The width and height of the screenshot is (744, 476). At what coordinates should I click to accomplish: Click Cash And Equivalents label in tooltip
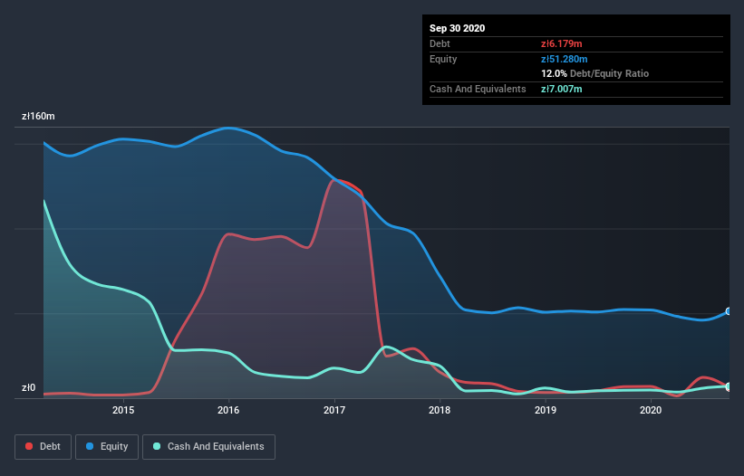(x=478, y=89)
